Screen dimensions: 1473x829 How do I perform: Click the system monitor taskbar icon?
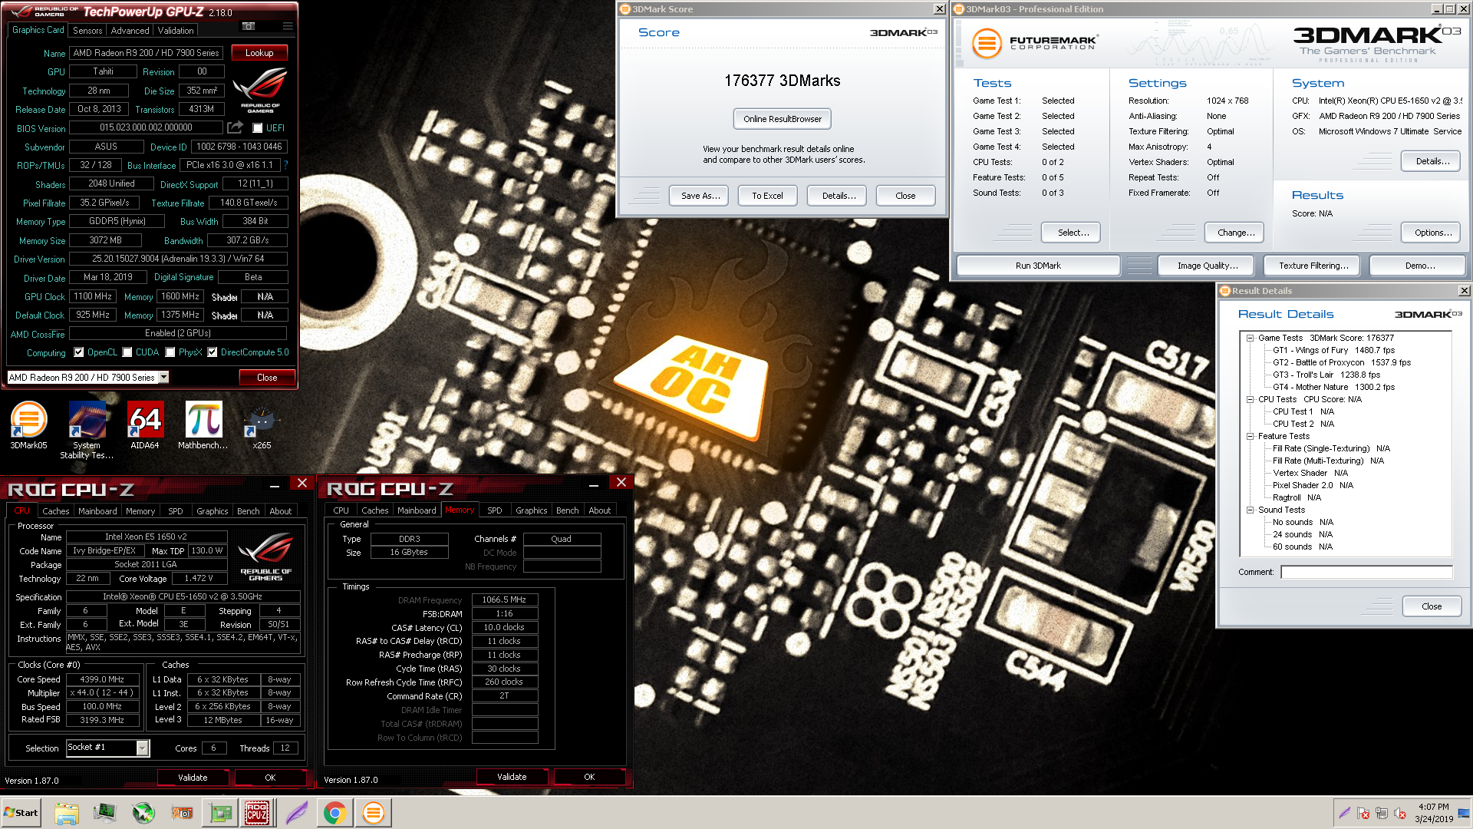tap(104, 813)
